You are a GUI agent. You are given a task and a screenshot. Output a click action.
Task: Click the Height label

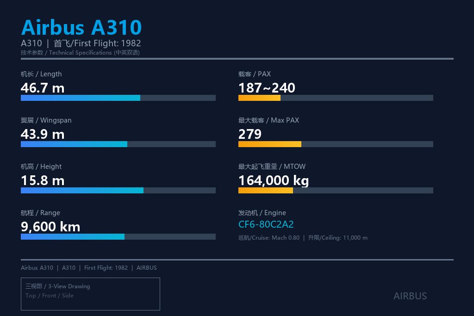(x=41, y=167)
